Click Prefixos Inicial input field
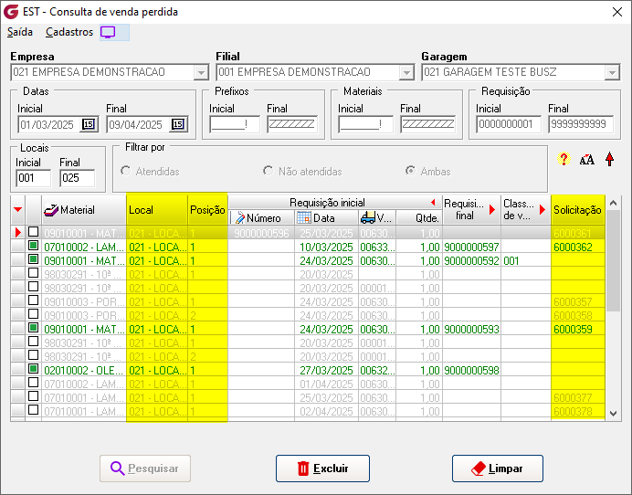This screenshot has height=495, width=632. (235, 124)
